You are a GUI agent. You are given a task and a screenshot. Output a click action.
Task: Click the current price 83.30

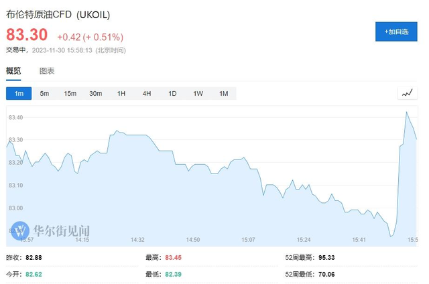[27, 35]
